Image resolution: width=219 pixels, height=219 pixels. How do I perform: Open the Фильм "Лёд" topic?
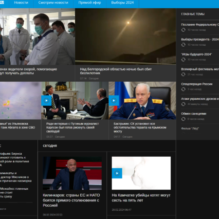190,128
